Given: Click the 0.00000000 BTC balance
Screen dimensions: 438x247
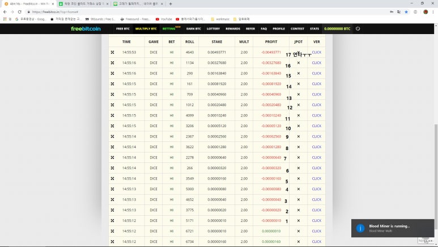Looking at the screenshot, I should pyautogui.click(x=337, y=28).
